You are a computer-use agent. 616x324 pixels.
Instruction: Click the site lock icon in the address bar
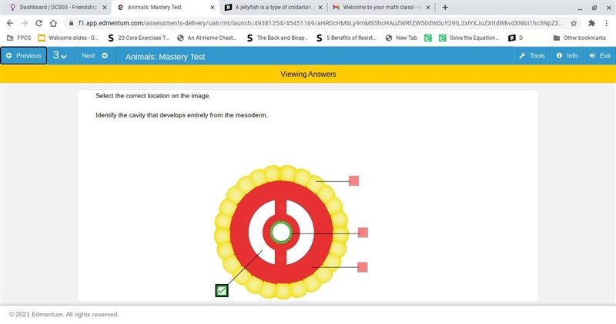(71, 23)
